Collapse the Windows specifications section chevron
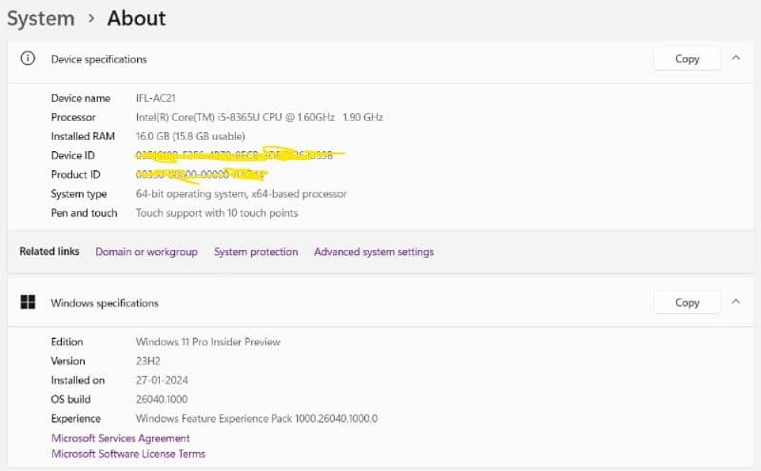The image size is (761, 471). [735, 302]
